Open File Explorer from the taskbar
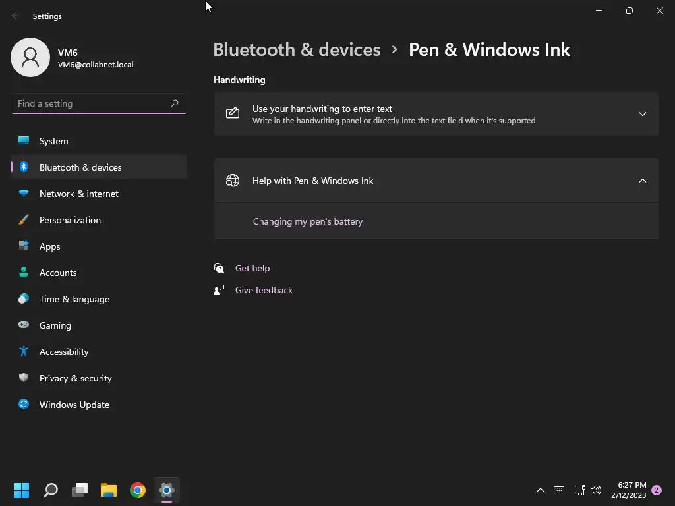675x506 pixels. (x=109, y=490)
